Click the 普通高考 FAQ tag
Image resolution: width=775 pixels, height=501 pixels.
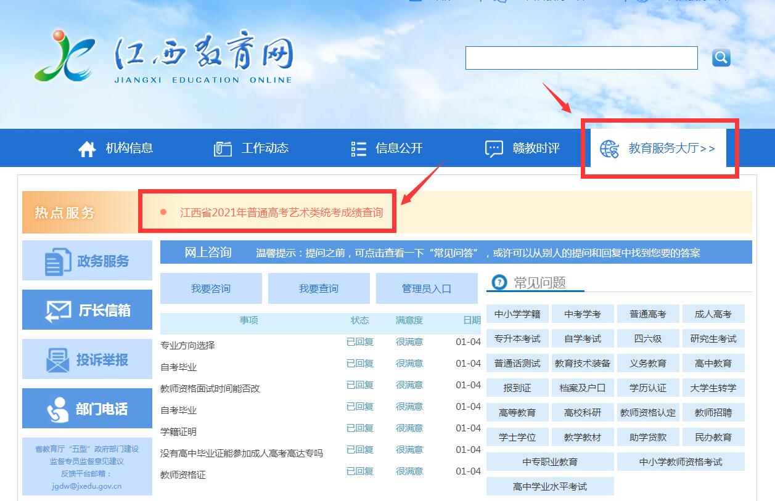[x=648, y=314]
